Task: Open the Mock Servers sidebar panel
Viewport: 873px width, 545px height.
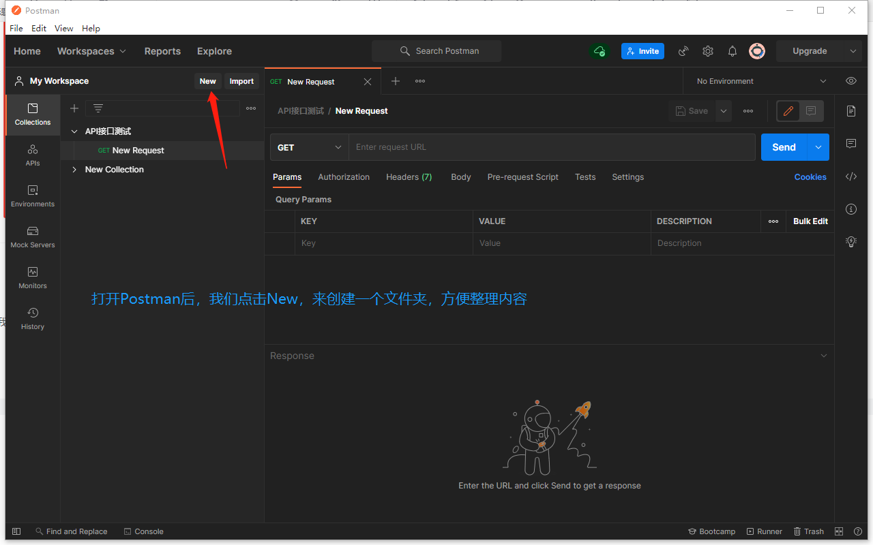Action: pos(33,236)
